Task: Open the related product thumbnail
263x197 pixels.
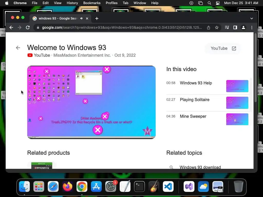Action: [x=42, y=165]
